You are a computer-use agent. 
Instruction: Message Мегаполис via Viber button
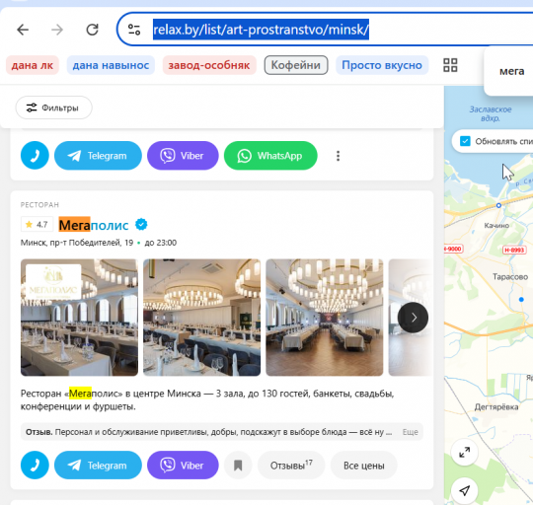(x=183, y=465)
